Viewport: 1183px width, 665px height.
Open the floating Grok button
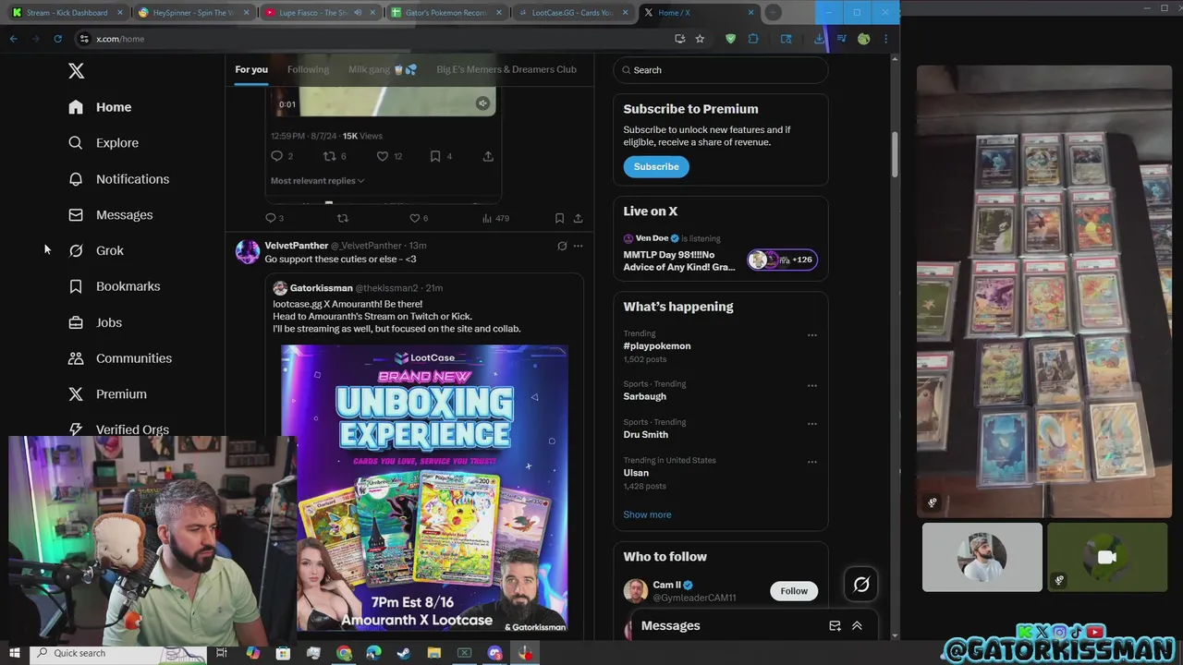pos(861,585)
